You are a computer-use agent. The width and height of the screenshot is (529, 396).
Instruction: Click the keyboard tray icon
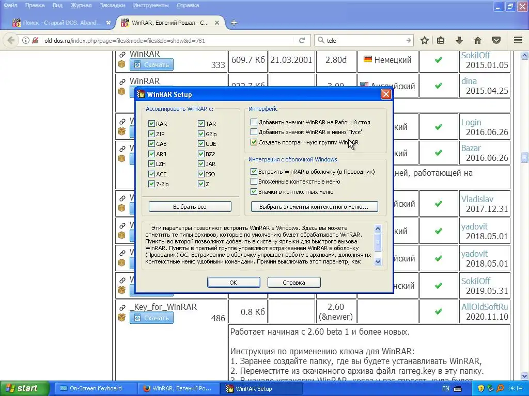point(458,389)
